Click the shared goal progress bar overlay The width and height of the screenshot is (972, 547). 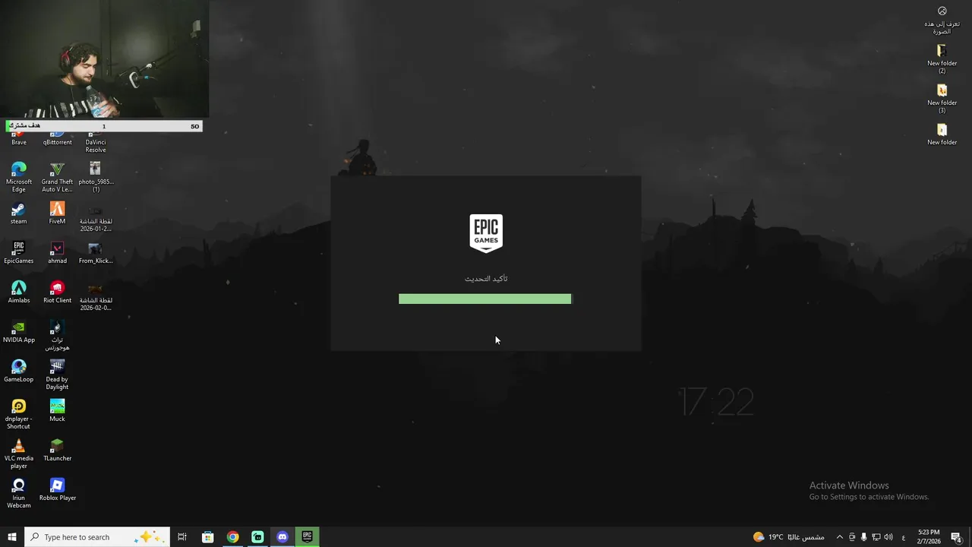point(104,126)
